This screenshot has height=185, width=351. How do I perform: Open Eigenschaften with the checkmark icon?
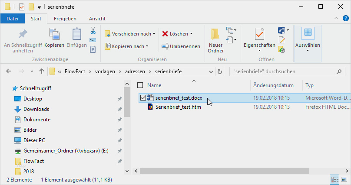[259, 34]
